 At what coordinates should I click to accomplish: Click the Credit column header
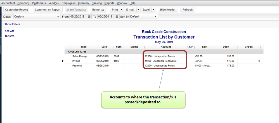(249, 47)
